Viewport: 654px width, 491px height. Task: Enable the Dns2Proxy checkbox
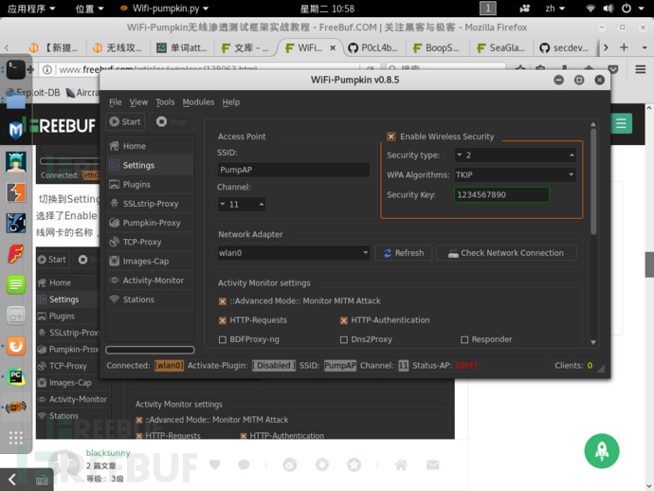pos(344,339)
